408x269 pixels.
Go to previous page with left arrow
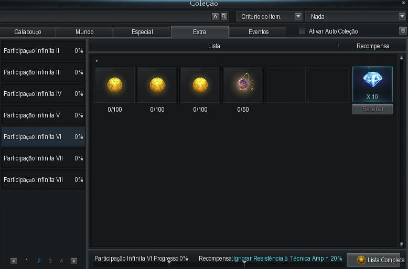point(14,261)
